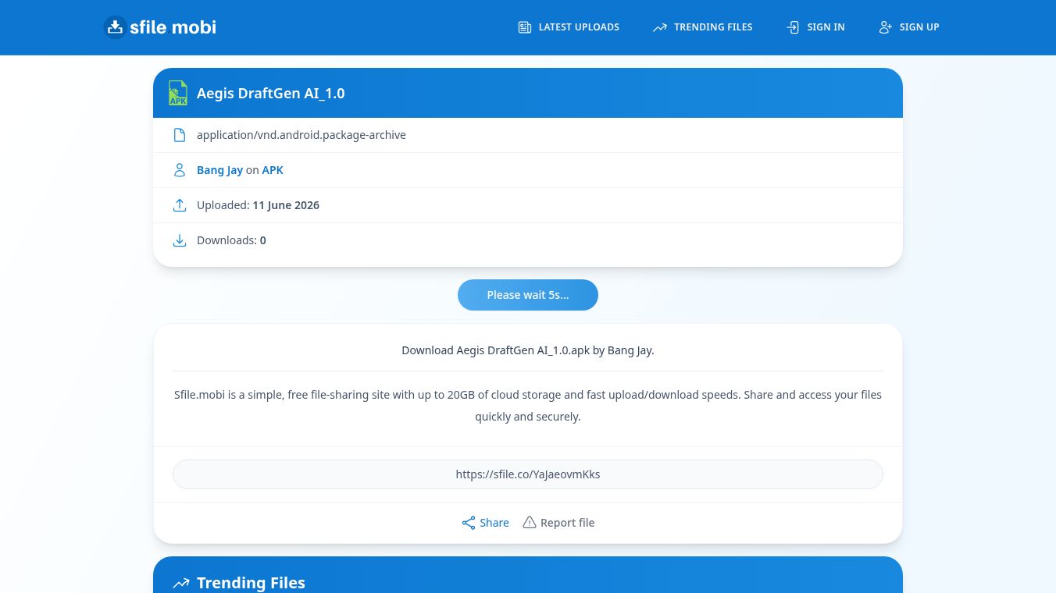Screen dimensions: 1056x593
Task: Click the Sign Up user-plus icon
Action: 886,27
